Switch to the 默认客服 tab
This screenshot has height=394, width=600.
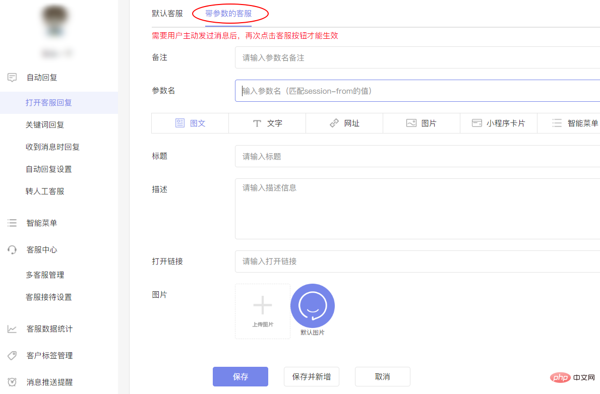pyautogui.click(x=167, y=14)
